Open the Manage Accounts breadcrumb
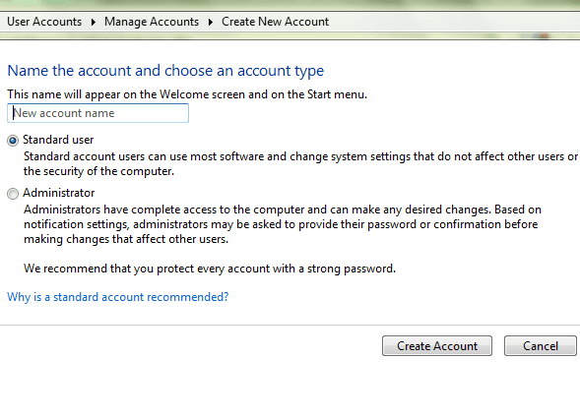580x420 pixels. 152,22
